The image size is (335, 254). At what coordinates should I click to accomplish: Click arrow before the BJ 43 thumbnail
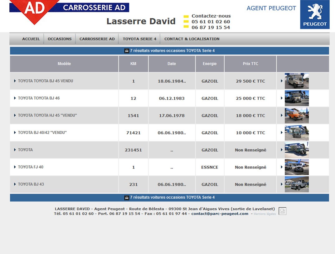click(282, 184)
